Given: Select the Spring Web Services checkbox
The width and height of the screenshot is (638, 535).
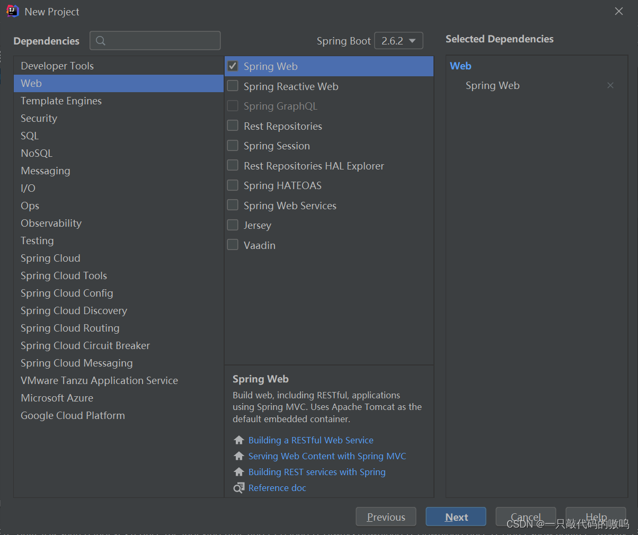Looking at the screenshot, I should click(233, 205).
